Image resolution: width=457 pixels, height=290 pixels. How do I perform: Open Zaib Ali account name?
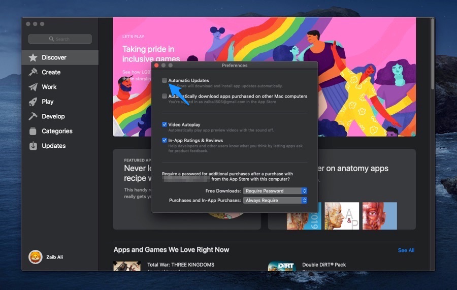54,257
